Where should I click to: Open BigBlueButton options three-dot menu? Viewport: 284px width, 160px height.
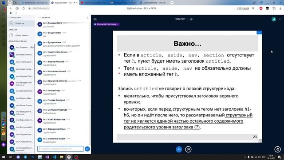280,19
